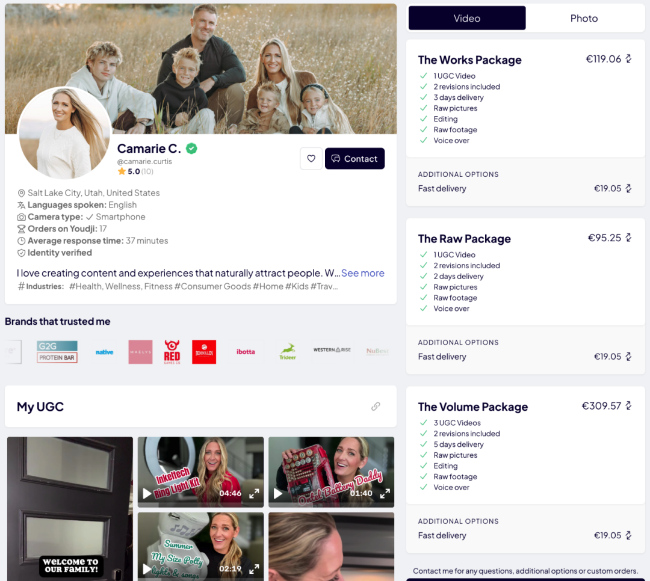Image resolution: width=650 pixels, height=581 pixels.
Task: Click currency convert icon beside €119.06
Action: 629,59
